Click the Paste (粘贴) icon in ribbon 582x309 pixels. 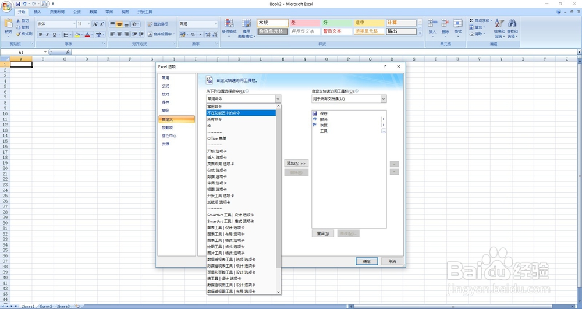[x=8, y=24]
